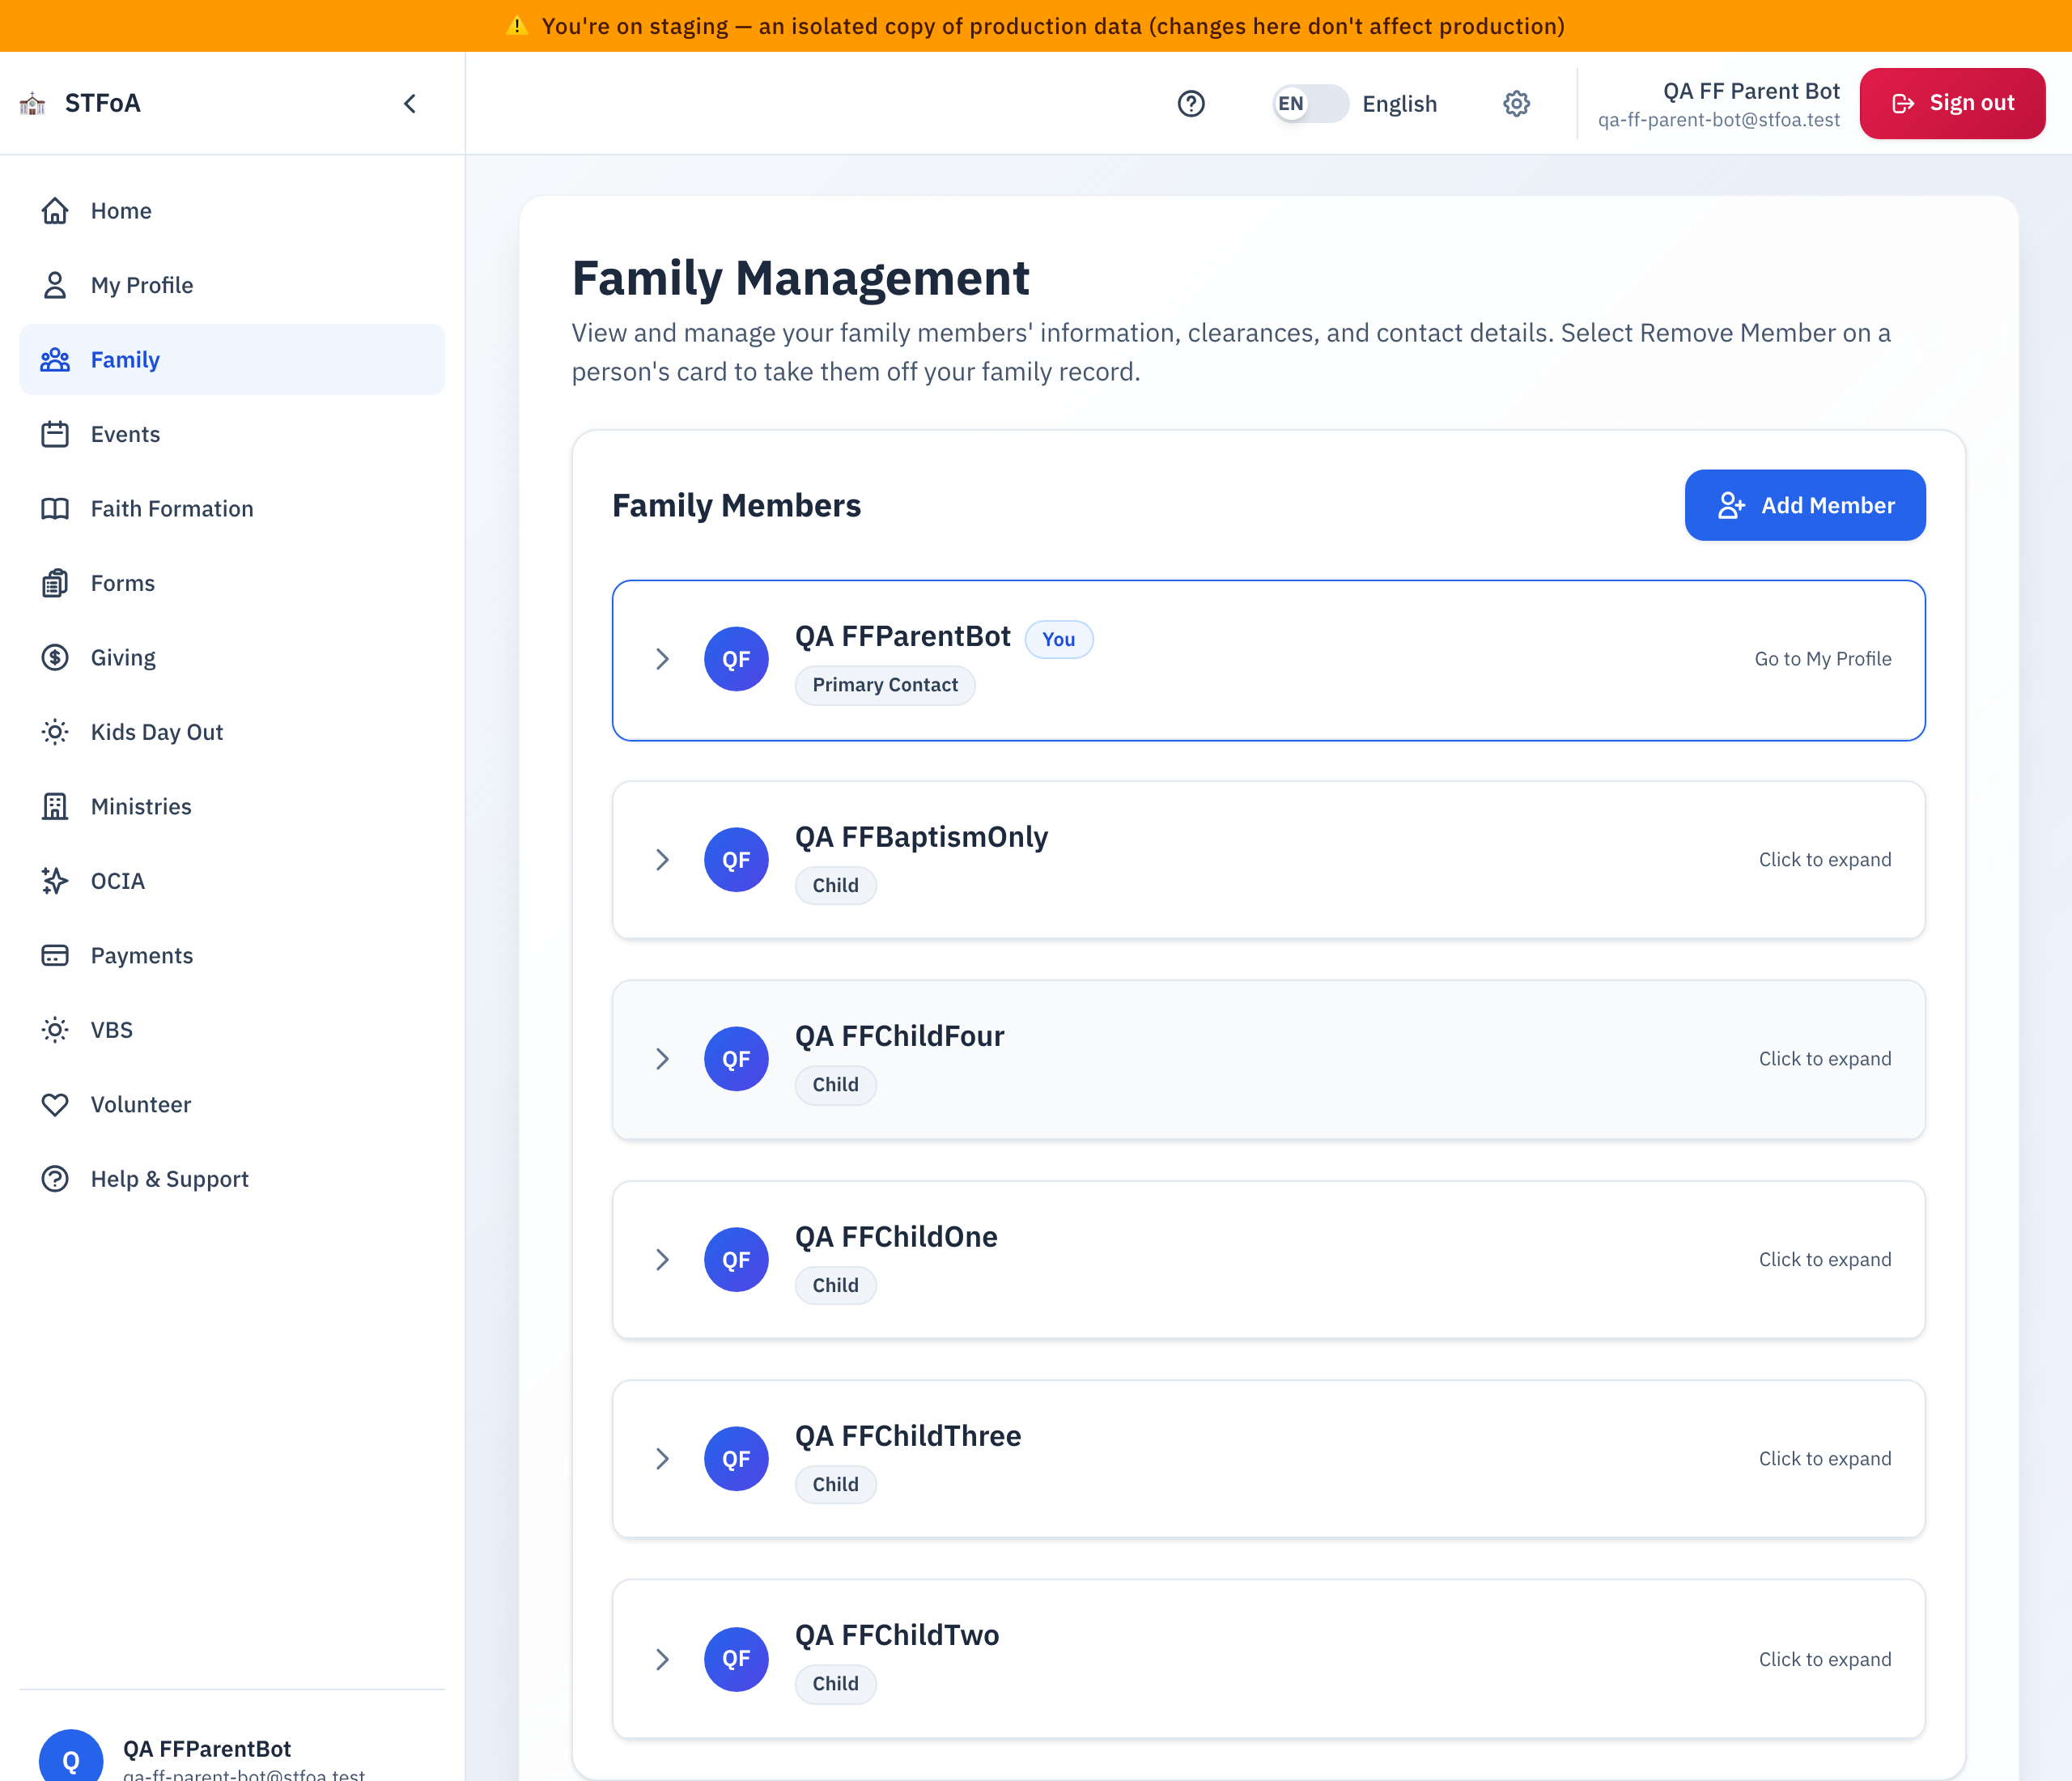Screen dimensions: 2072x1781
Task: Click the staging warning triangle icon
Action: tap(517, 25)
